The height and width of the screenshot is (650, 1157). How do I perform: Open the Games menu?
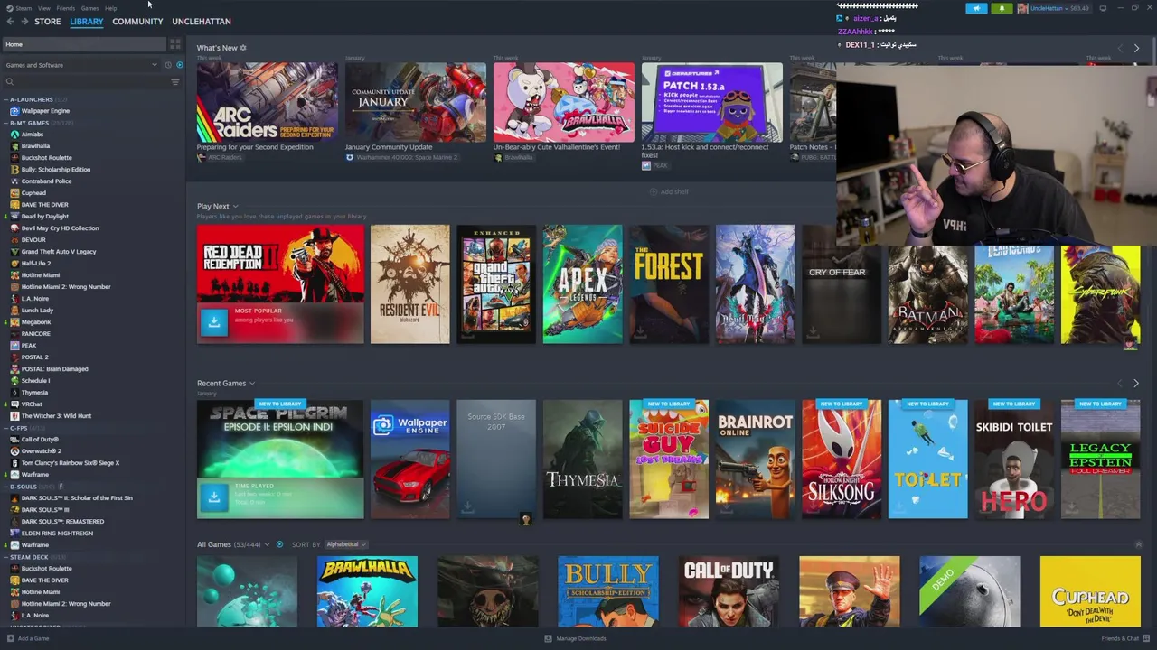click(x=89, y=8)
